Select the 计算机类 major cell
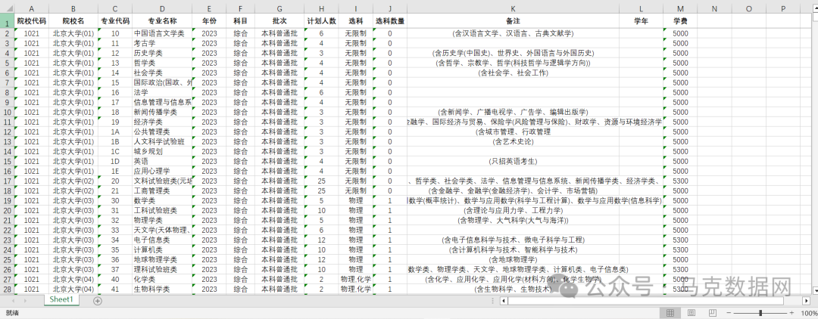818x319 pixels. pyautogui.click(x=162, y=249)
